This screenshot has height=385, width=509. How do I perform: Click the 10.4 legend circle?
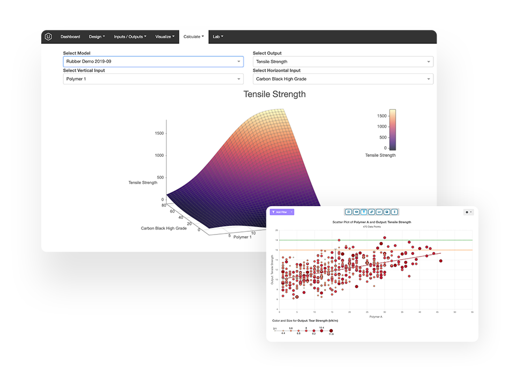(321, 330)
